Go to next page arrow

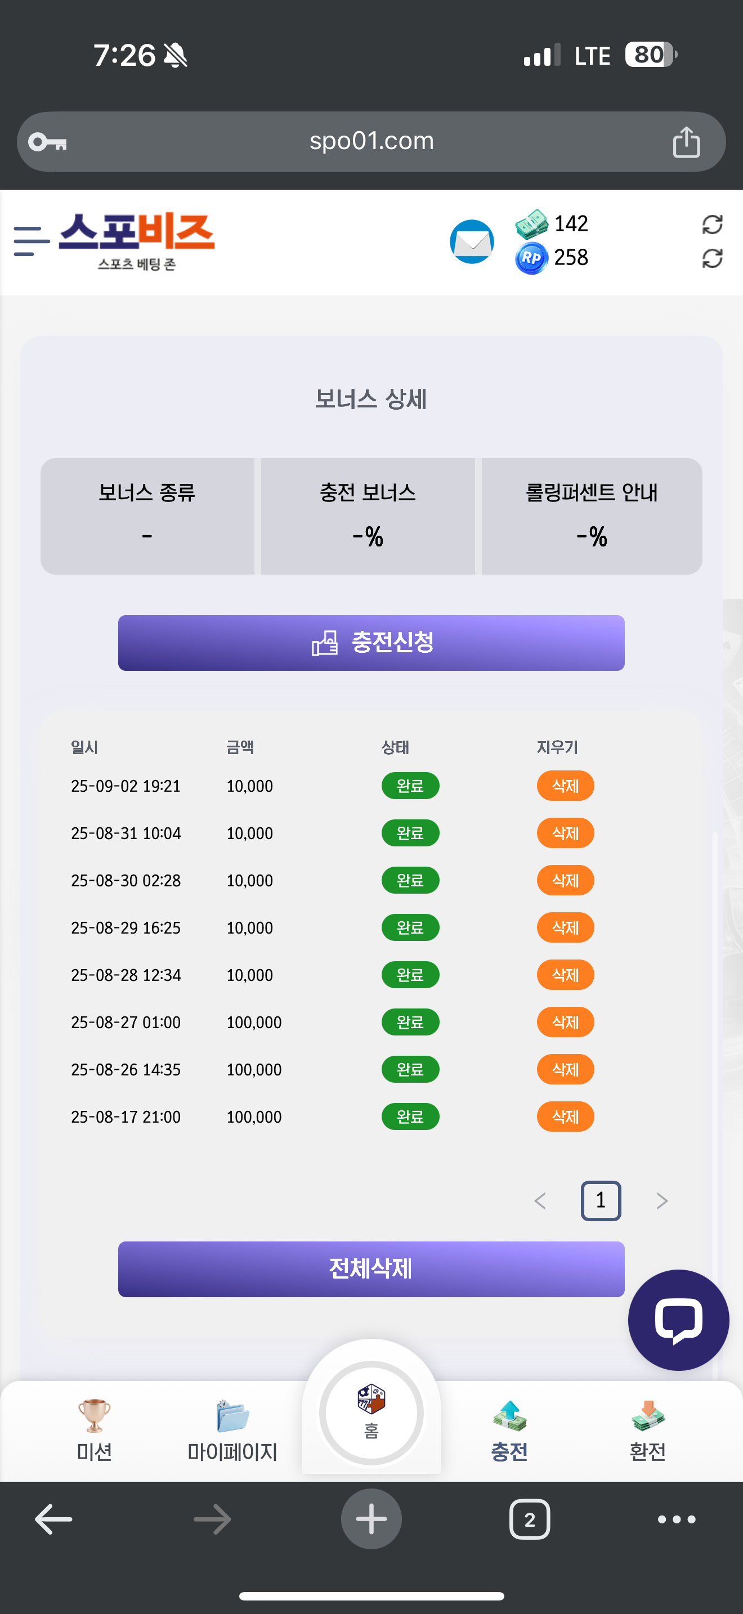661,1201
